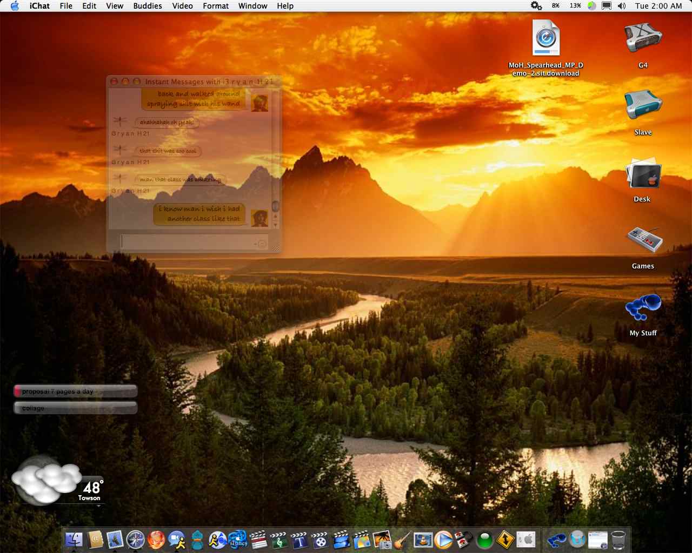Open the display menu bar icon

click(x=607, y=6)
